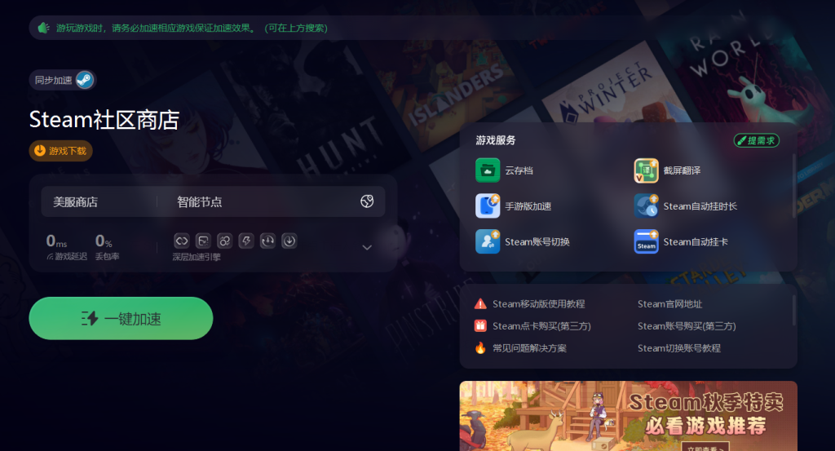Click the third linked-circles engine icon
The height and width of the screenshot is (451, 835).
coord(225,241)
